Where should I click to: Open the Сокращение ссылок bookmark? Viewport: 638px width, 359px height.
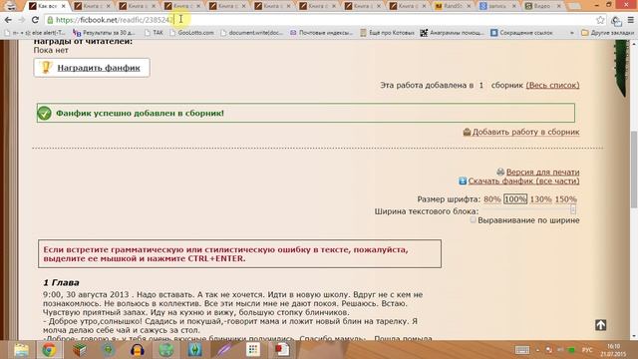(522, 33)
